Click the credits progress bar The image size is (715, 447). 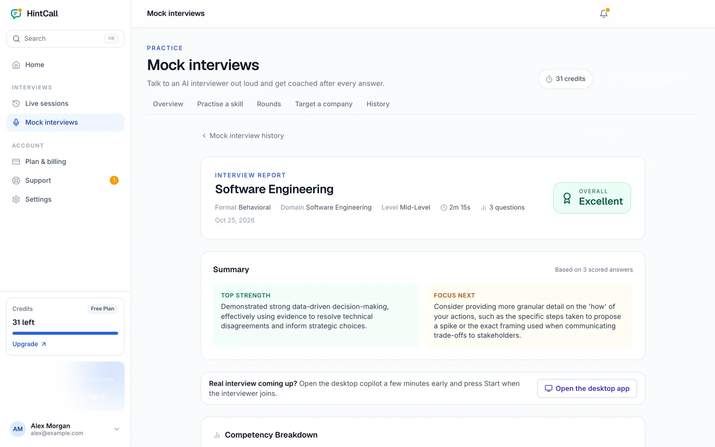point(65,333)
